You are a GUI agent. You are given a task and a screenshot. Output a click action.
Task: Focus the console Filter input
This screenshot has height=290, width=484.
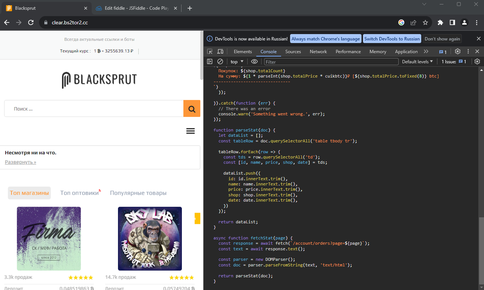click(331, 61)
